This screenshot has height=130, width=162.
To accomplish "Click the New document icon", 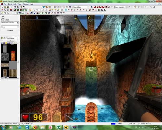I will [x=2, y=7].
